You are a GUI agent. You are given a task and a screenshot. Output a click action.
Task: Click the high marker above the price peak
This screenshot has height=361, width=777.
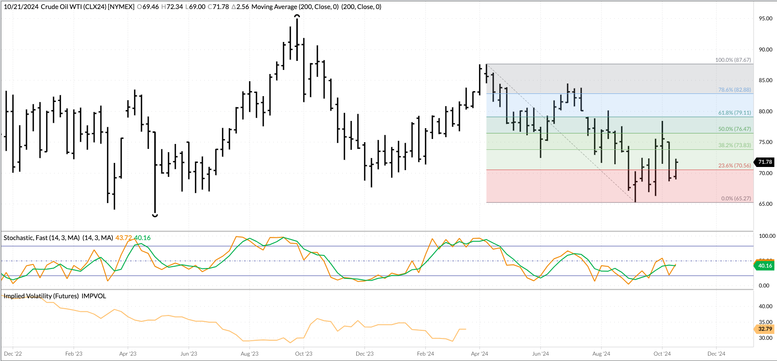297,16
